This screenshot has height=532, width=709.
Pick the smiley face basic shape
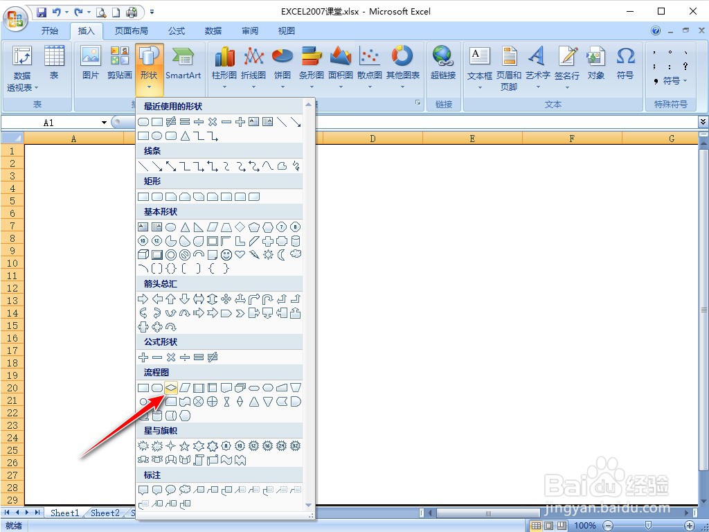tap(226, 255)
